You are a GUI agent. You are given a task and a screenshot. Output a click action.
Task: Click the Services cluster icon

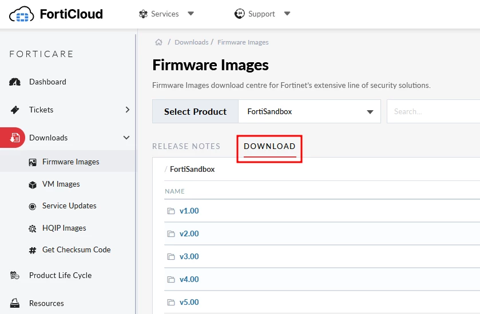pos(143,14)
